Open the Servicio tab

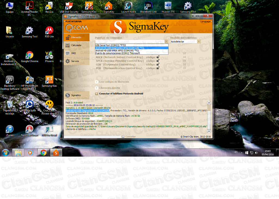pyautogui.click(x=76, y=61)
